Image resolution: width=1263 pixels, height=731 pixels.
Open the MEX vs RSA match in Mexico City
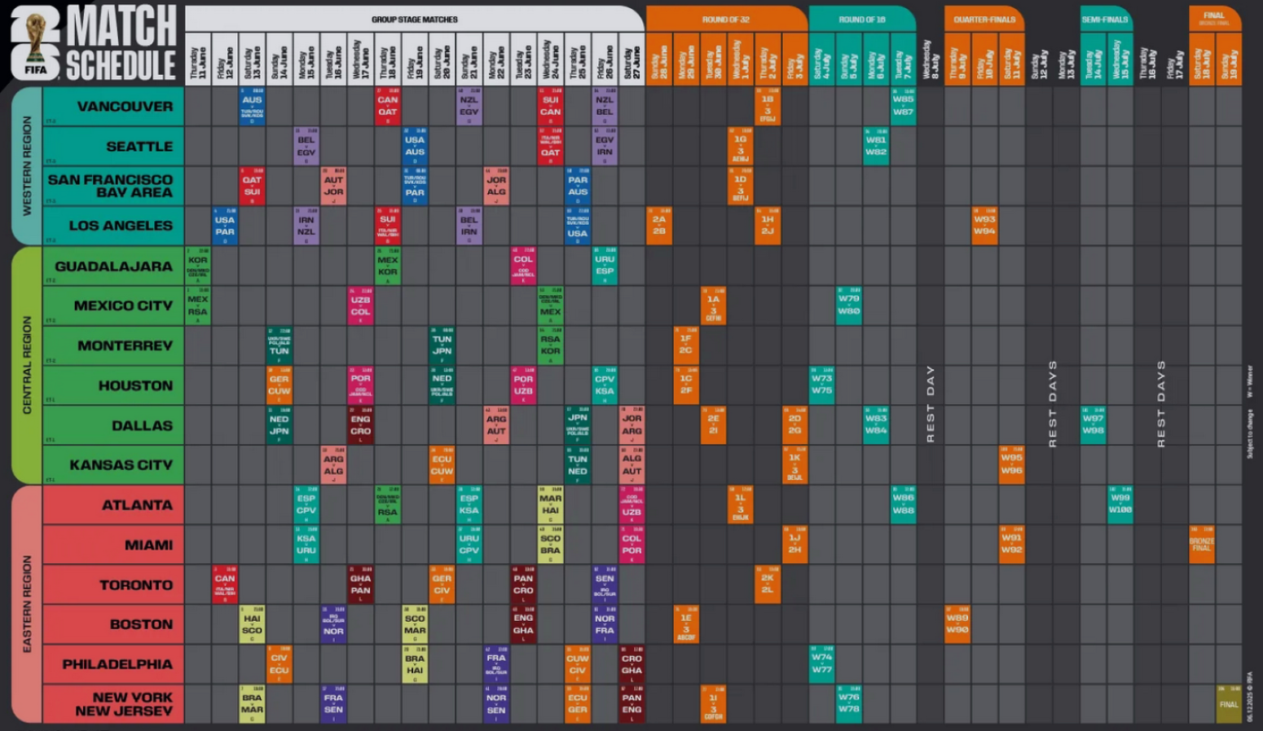pos(198,306)
